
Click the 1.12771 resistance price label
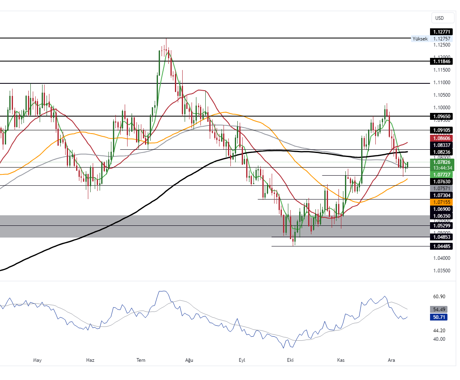click(442, 32)
